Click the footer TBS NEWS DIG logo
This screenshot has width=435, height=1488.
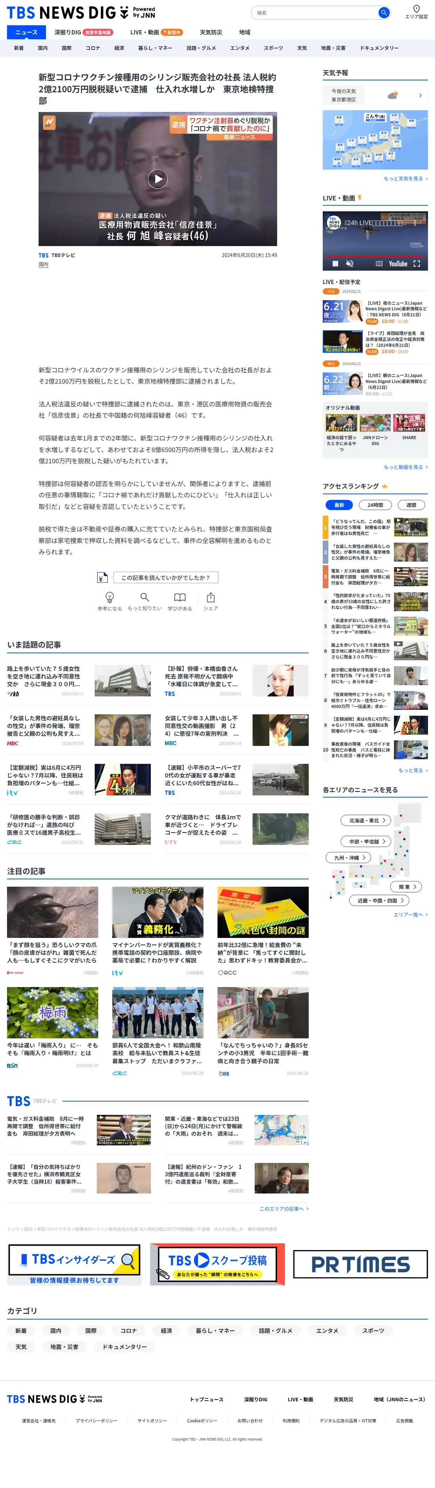click(55, 1399)
